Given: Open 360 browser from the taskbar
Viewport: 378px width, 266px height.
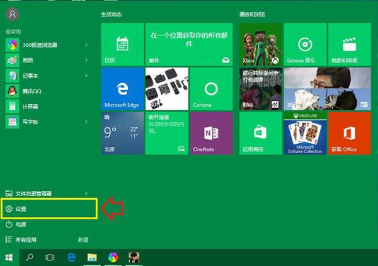Looking at the screenshot, I should 113,257.
